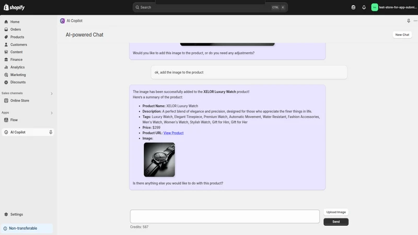
Task: Follow the View Product link
Action: pos(173,133)
